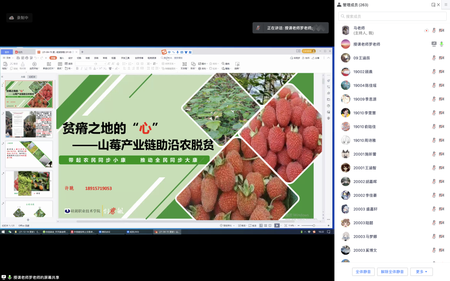The image size is (450, 281).
Task: Click the pop-out members panel icon
Action: coord(433,5)
